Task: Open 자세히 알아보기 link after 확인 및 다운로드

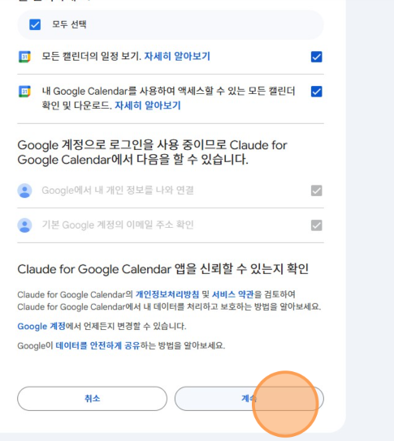Action: 148,105
